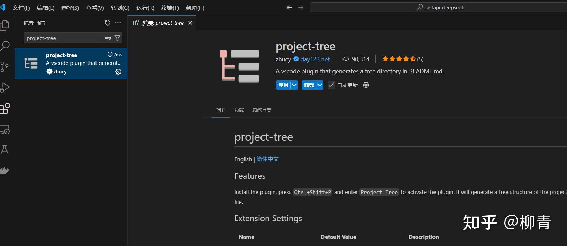Click the 卸载 uninstall button
The height and width of the screenshot is (246, 567).
click(309, 85)
